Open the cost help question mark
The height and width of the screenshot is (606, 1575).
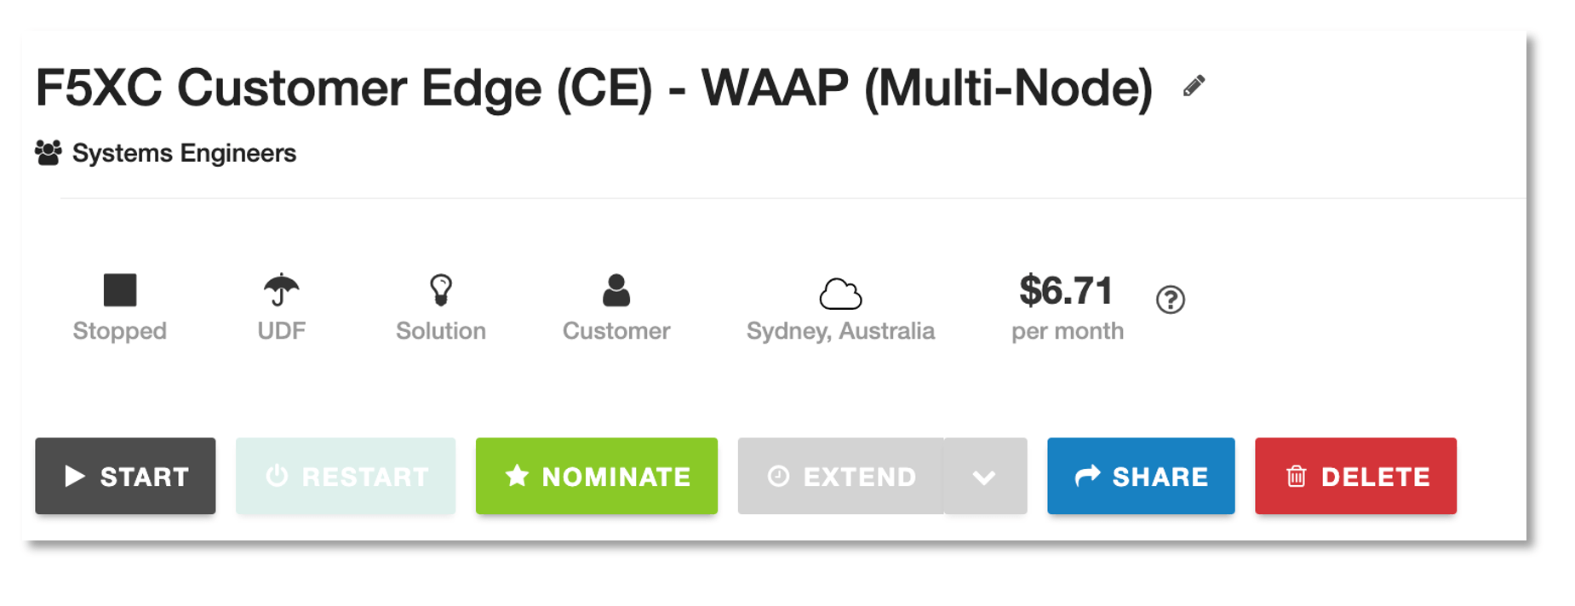[x=1171, y=300]
